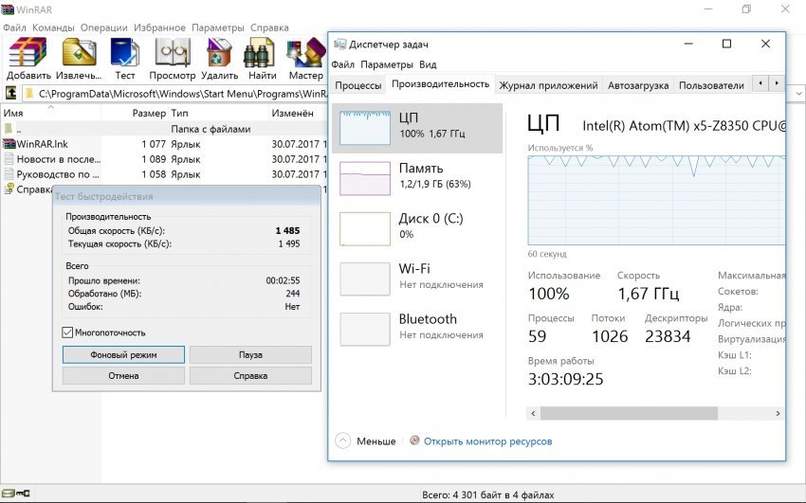Image resolution: width=806 pixels, height=503 pixels.
Task: Click the horizontal scrollbar thumb in CPU panel
Action: 629,413
